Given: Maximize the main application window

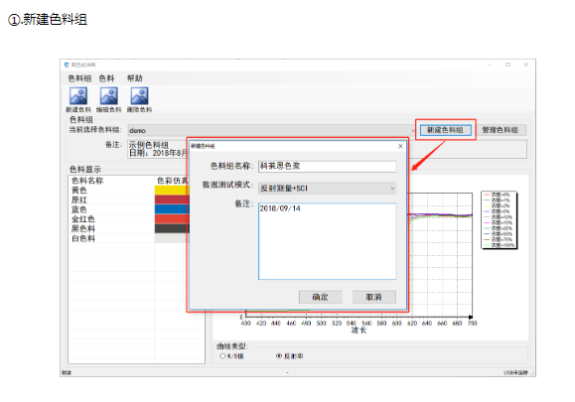Looking at the screenshot, I should 507,65.
